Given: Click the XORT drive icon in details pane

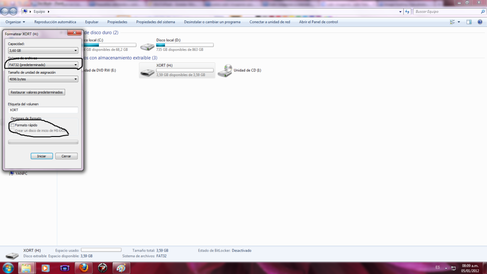Looking at the screenshot, I should point(12,255).
